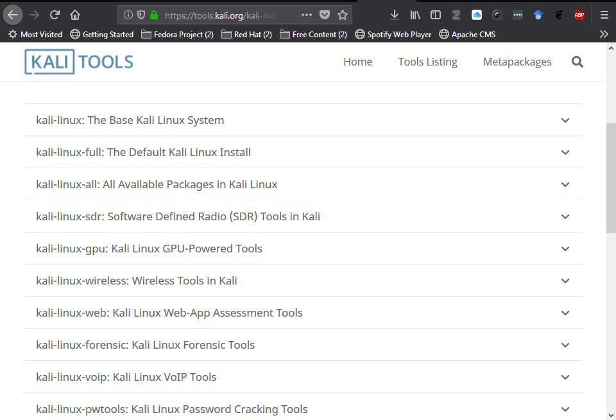Image resolution: width=616 pixels, height=420 pixels.
Task: Expand the kali-linux-full section
Action: click(565, 152)
